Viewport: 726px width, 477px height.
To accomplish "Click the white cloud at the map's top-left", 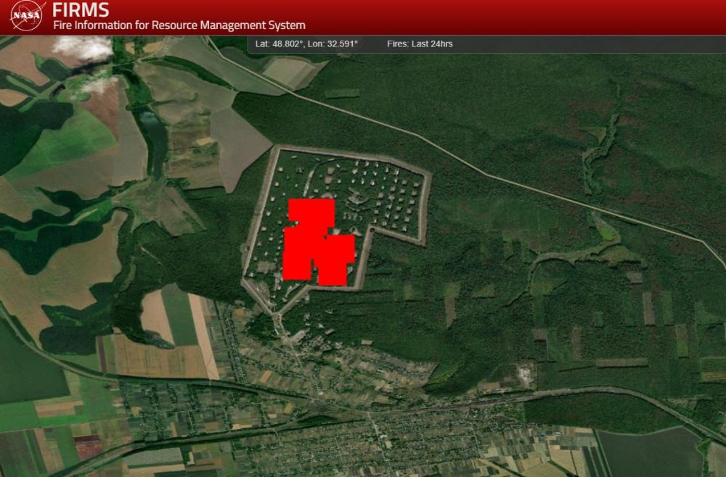I will [x=82, y=47].
